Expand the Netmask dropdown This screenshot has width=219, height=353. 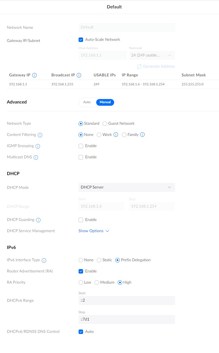tap(152, 55)
